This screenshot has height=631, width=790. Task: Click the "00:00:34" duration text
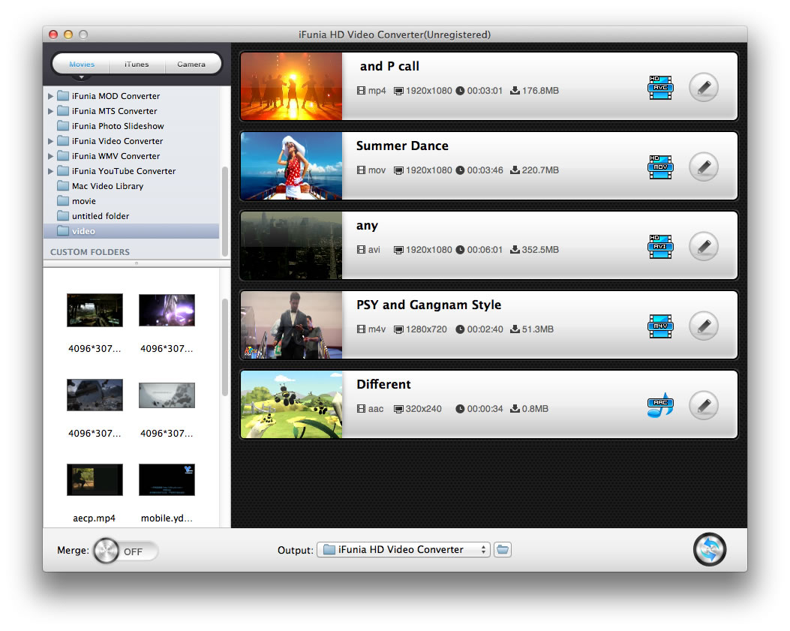[485, 409]
